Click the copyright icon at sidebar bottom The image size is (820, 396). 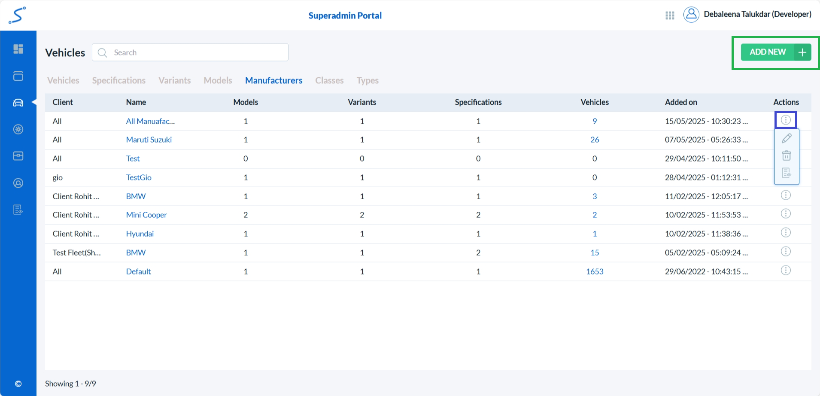pos(18,384)
